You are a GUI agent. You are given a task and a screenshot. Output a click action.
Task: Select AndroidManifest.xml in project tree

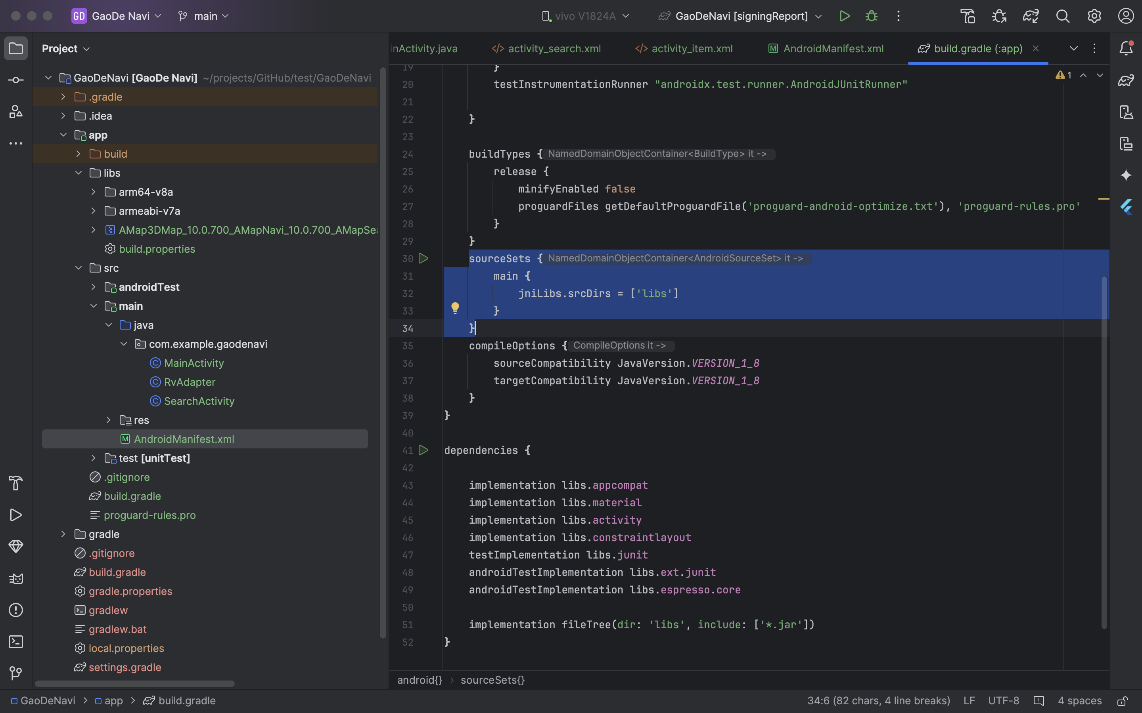205,439
